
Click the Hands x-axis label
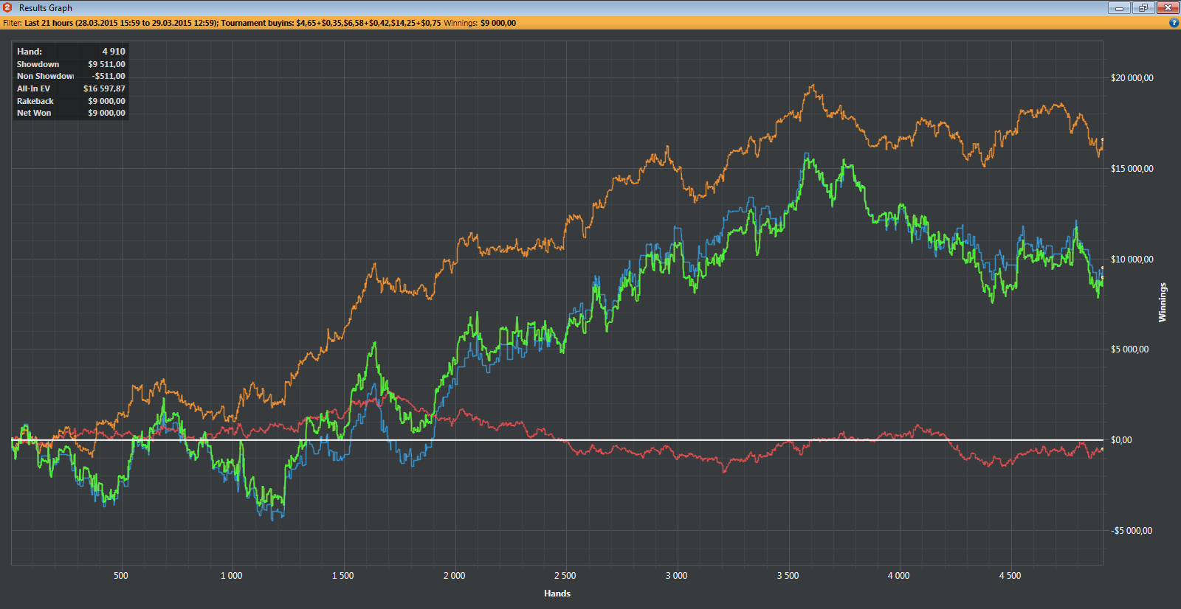point(557,594)
